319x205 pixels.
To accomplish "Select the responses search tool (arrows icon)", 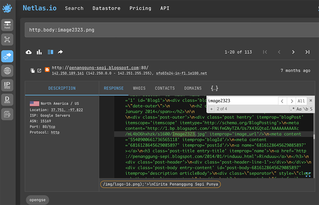I will point(7,56).
